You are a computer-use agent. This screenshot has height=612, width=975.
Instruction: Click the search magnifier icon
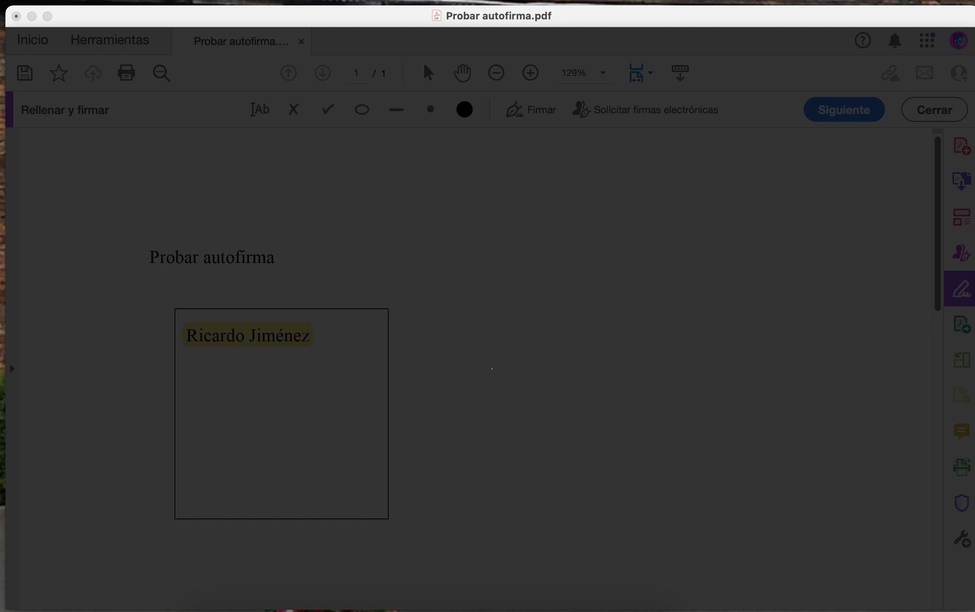(x=161, y=73)
